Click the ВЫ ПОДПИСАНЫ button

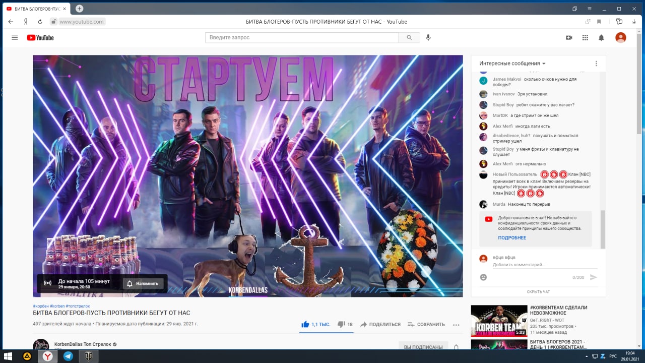423,347
